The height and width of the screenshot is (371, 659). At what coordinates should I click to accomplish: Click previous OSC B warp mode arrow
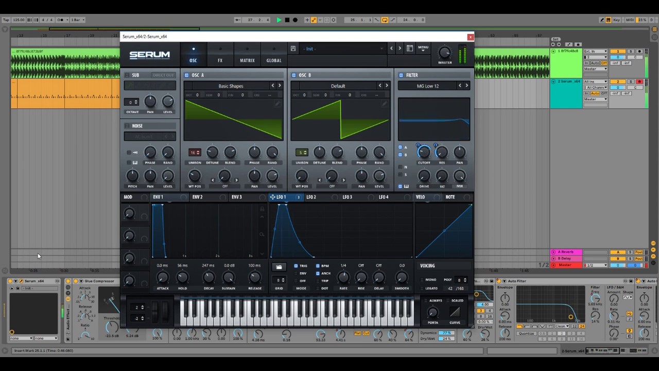[320, 180]
